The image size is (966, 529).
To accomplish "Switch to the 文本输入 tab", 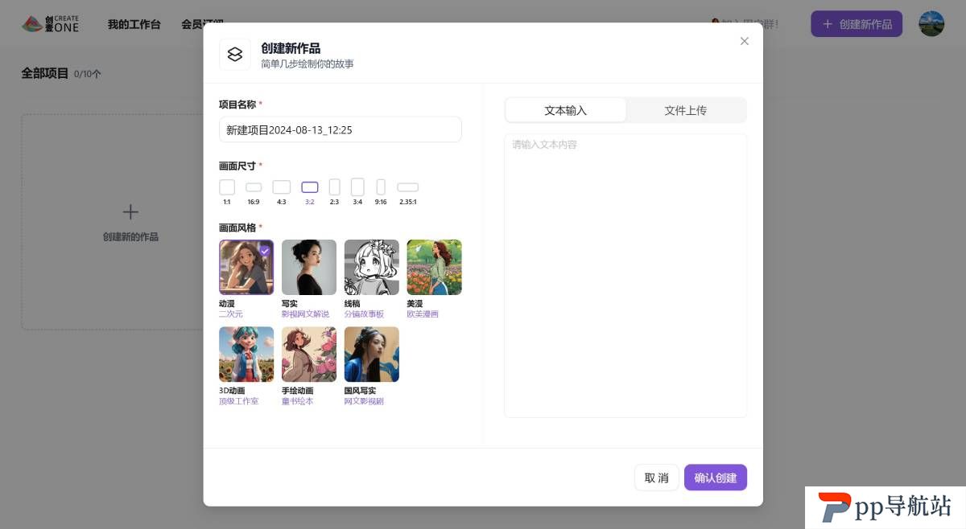I will pos(566,110).
